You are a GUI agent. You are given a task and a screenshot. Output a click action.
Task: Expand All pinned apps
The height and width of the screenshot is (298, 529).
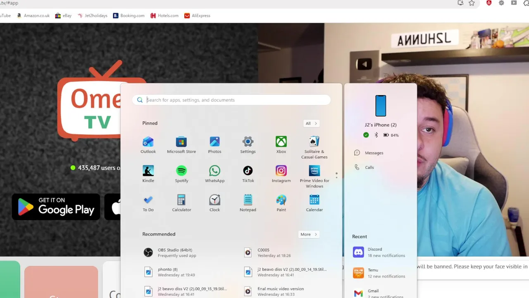pos(311,123)
